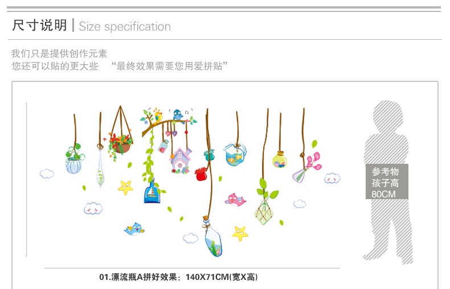Click the pink flying bird

tap(235, 200)
